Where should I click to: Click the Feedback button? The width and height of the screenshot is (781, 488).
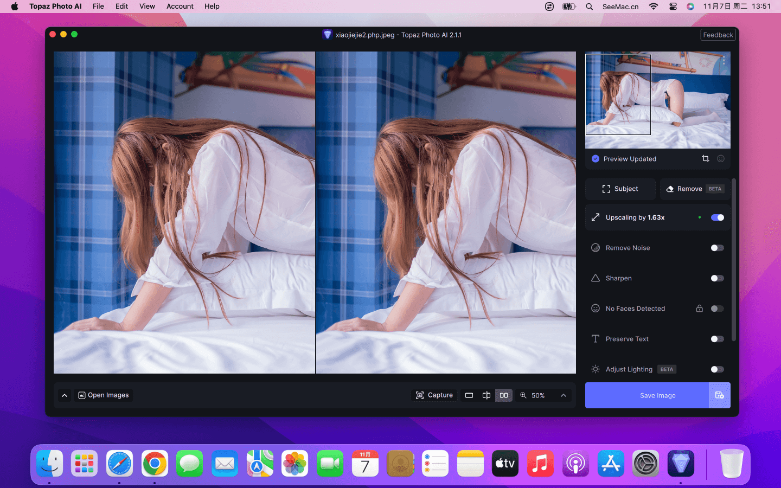click(718, 35)
